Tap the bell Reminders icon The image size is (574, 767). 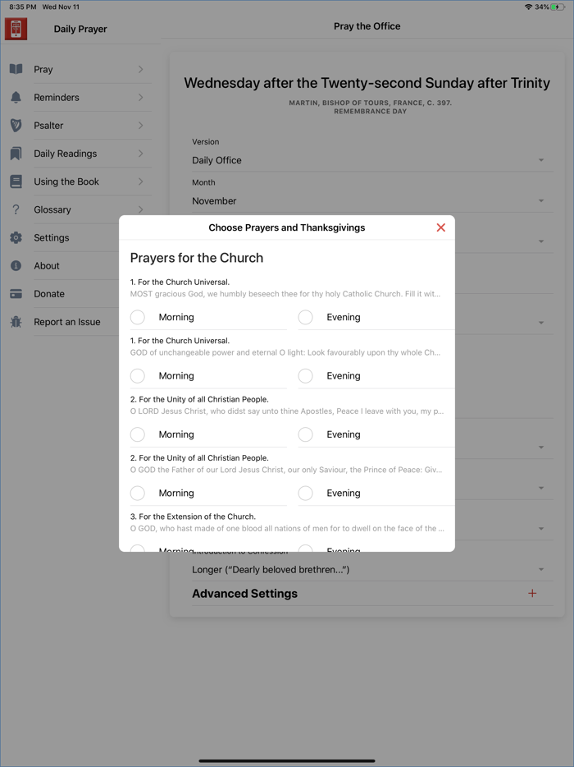coord(16,98)
